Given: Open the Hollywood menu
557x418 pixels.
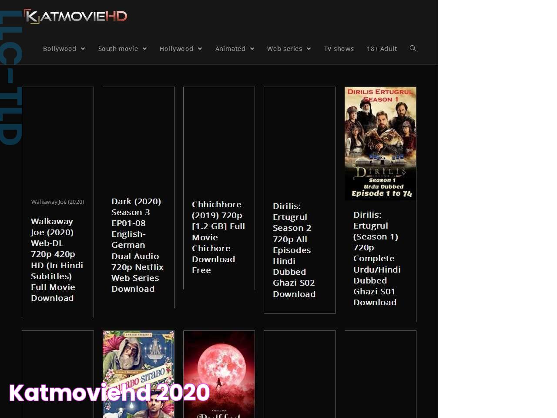Looking at the screenshot, I should [176, 49].
